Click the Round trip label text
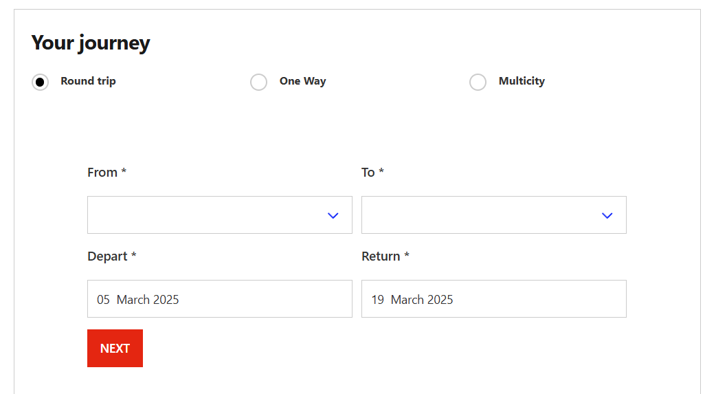This screenshot has height=394, width=716. 88,81
